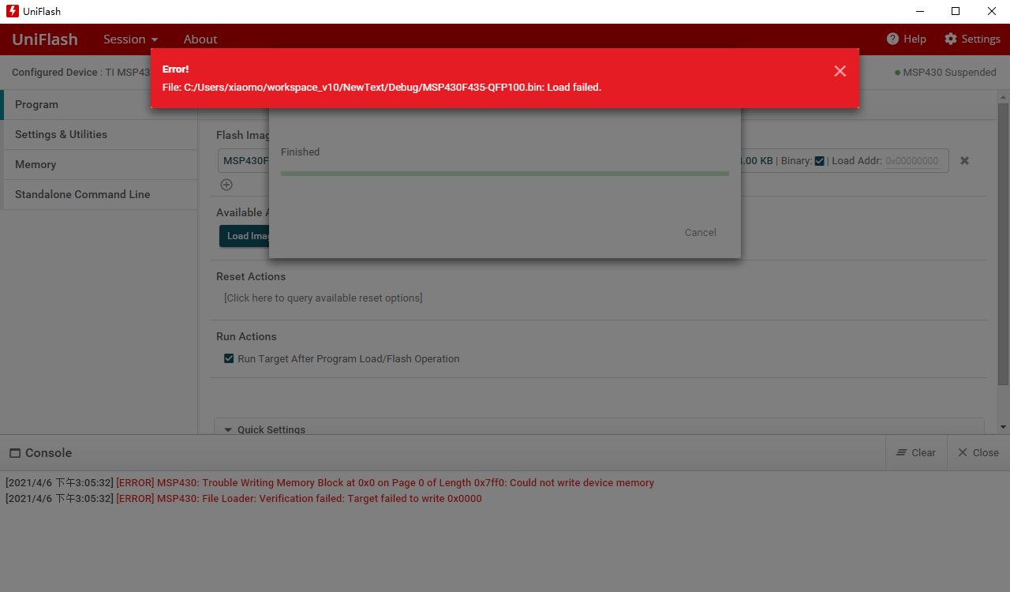
Task: Maximize the UniFlash window
Action: coord(956,11)
